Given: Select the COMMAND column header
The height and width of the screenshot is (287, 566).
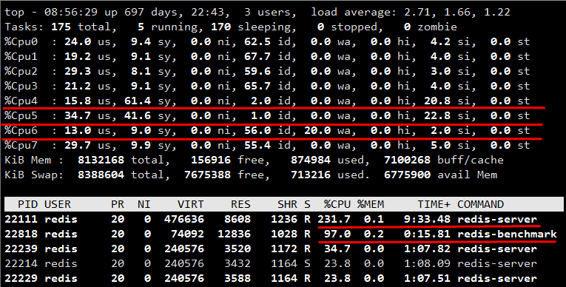Looking at the screenshot, I should pyautogui.click(x=480, y=204).
